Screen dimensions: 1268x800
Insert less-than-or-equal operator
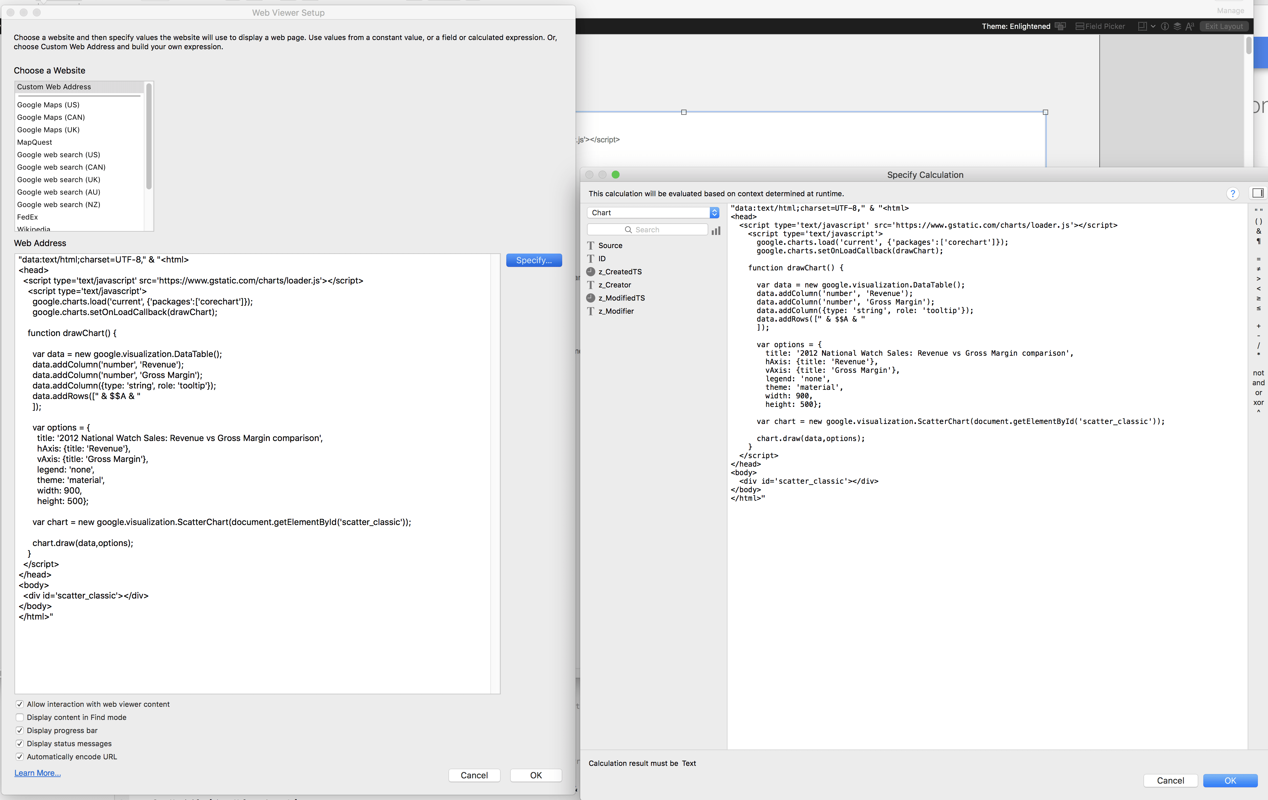1258,309
